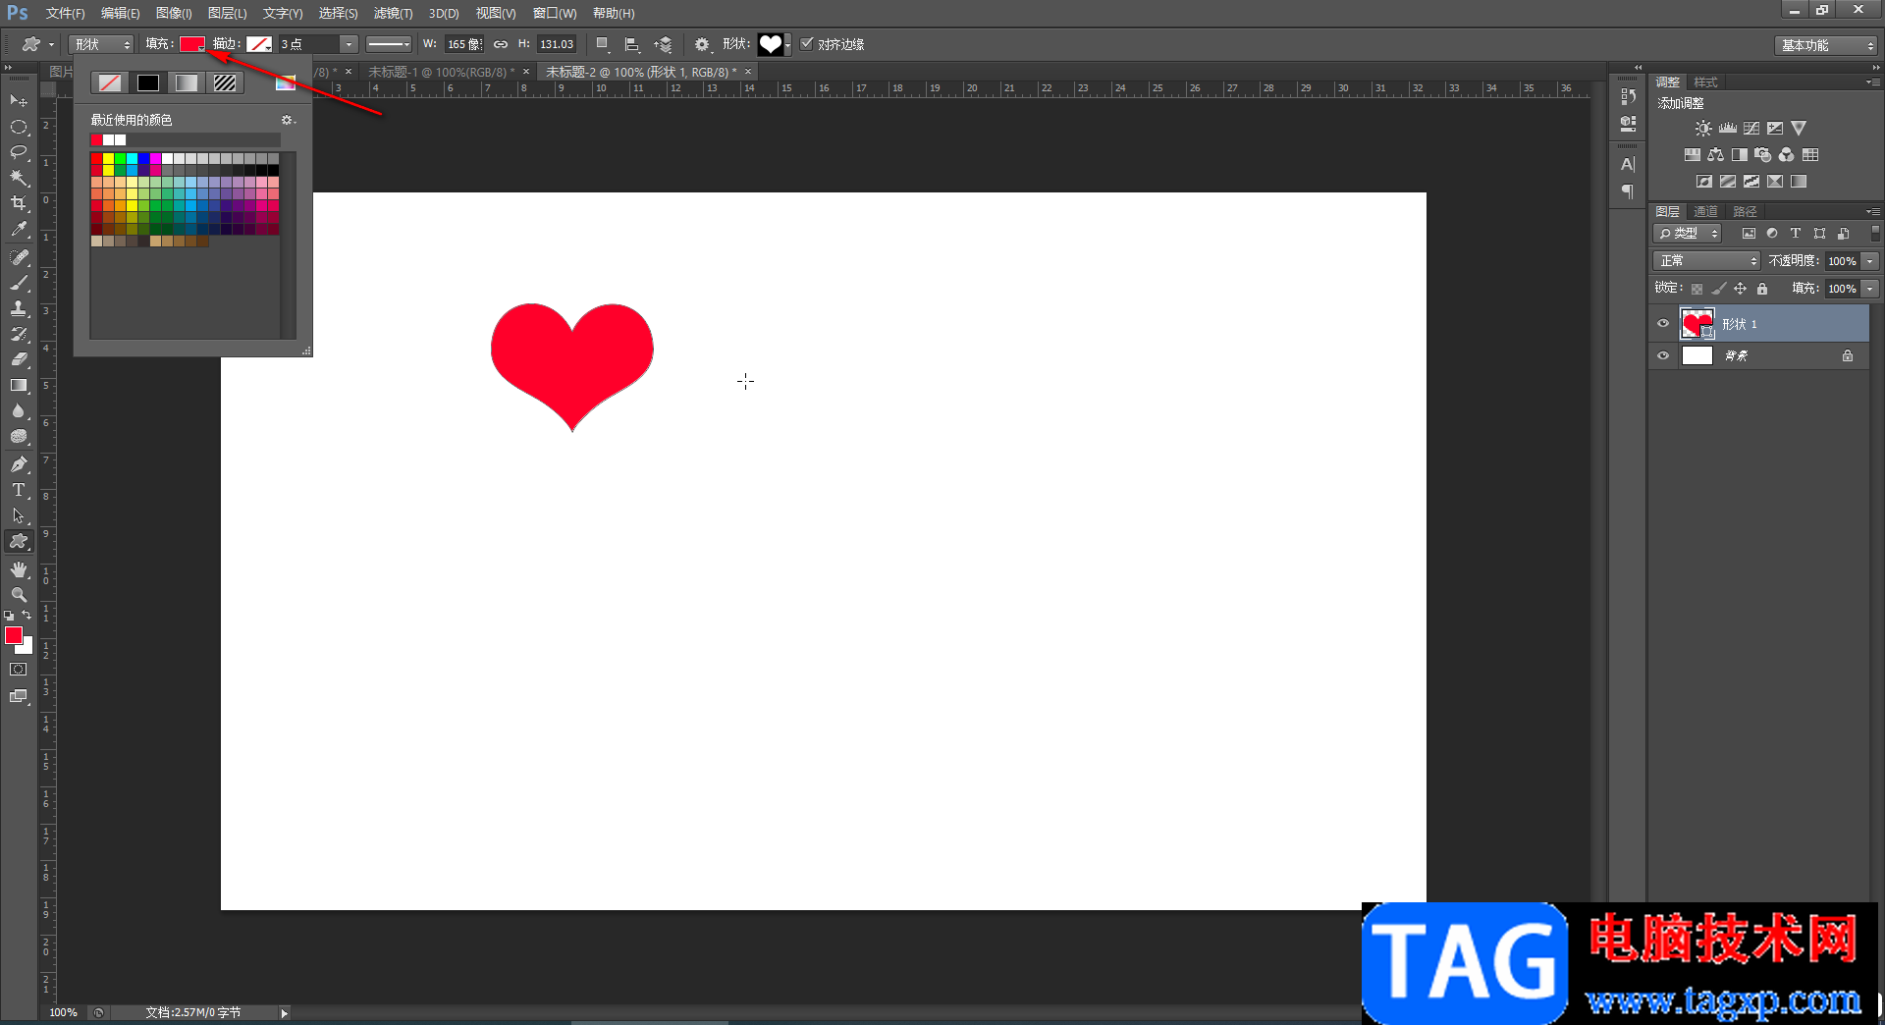This screenshot has width=1885, height=1025.
Task: Open swatches panel gear menu
Action: click(x=288, y=120)
